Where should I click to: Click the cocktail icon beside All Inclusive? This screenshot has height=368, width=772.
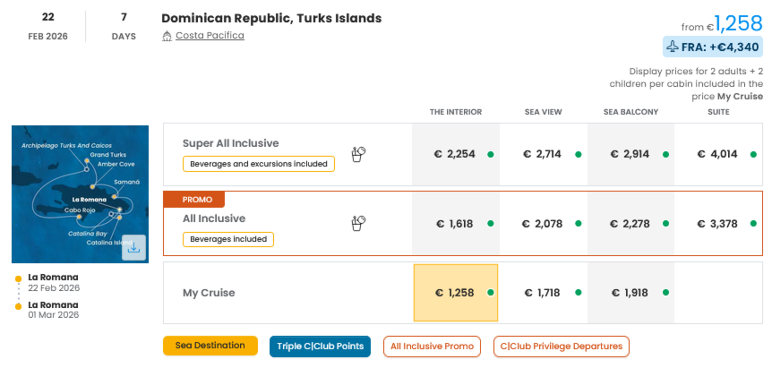pyautogui.click(x=357, y=224)
